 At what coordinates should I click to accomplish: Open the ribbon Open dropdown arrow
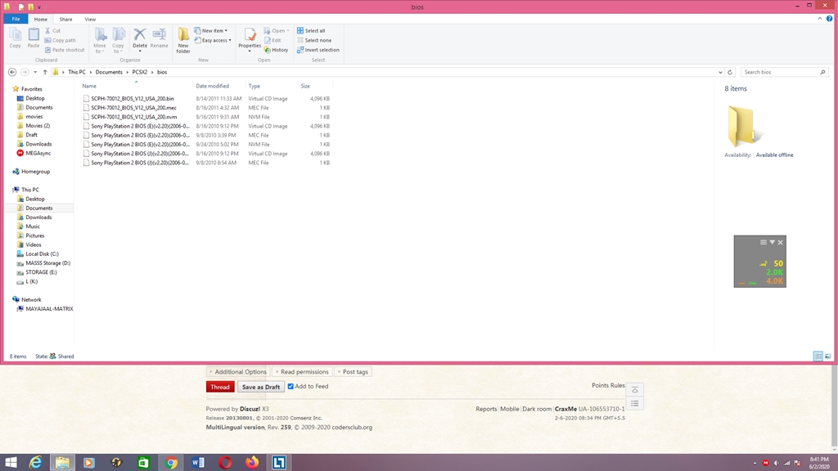287,30
